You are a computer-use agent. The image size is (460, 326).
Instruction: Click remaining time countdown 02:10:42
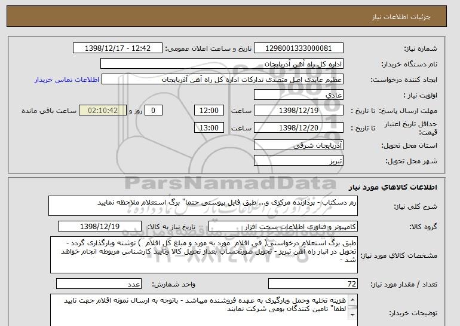coord(103,111)
